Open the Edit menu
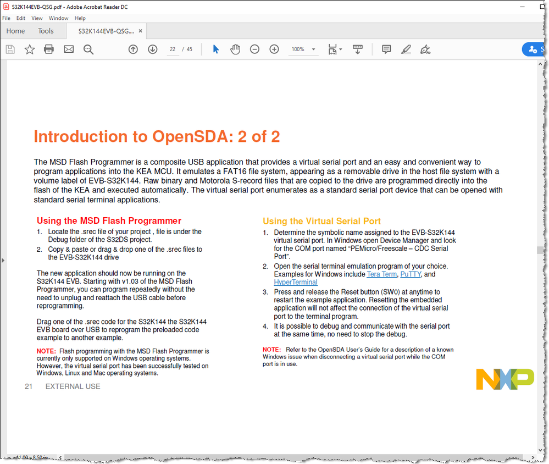Screen dimensions: 549x464 21,18
